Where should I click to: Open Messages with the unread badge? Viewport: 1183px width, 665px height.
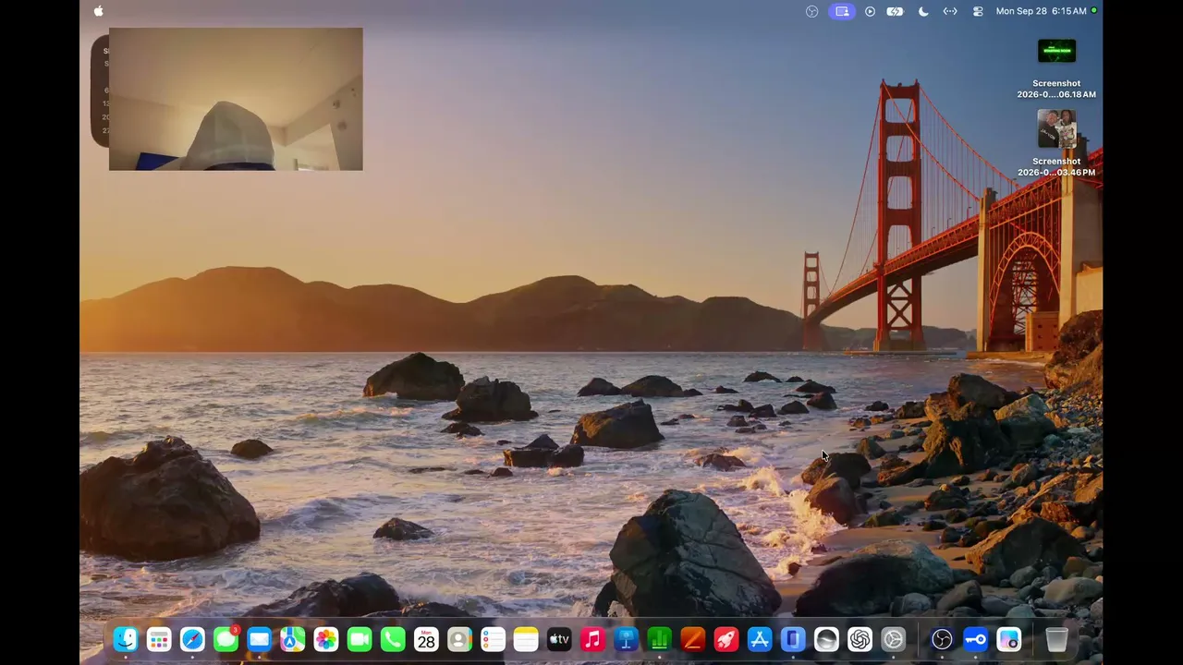[x=226, y=639]
